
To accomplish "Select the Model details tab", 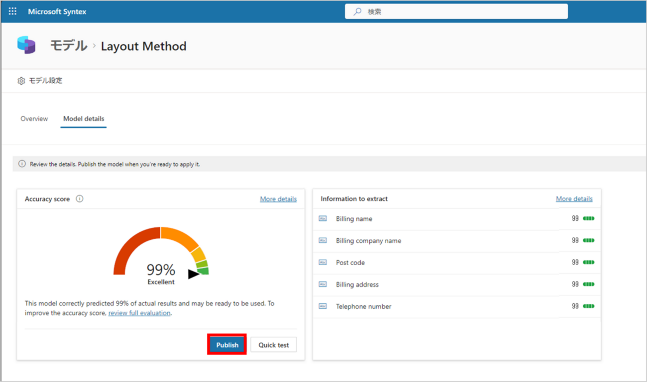I will tap(84, 119).
